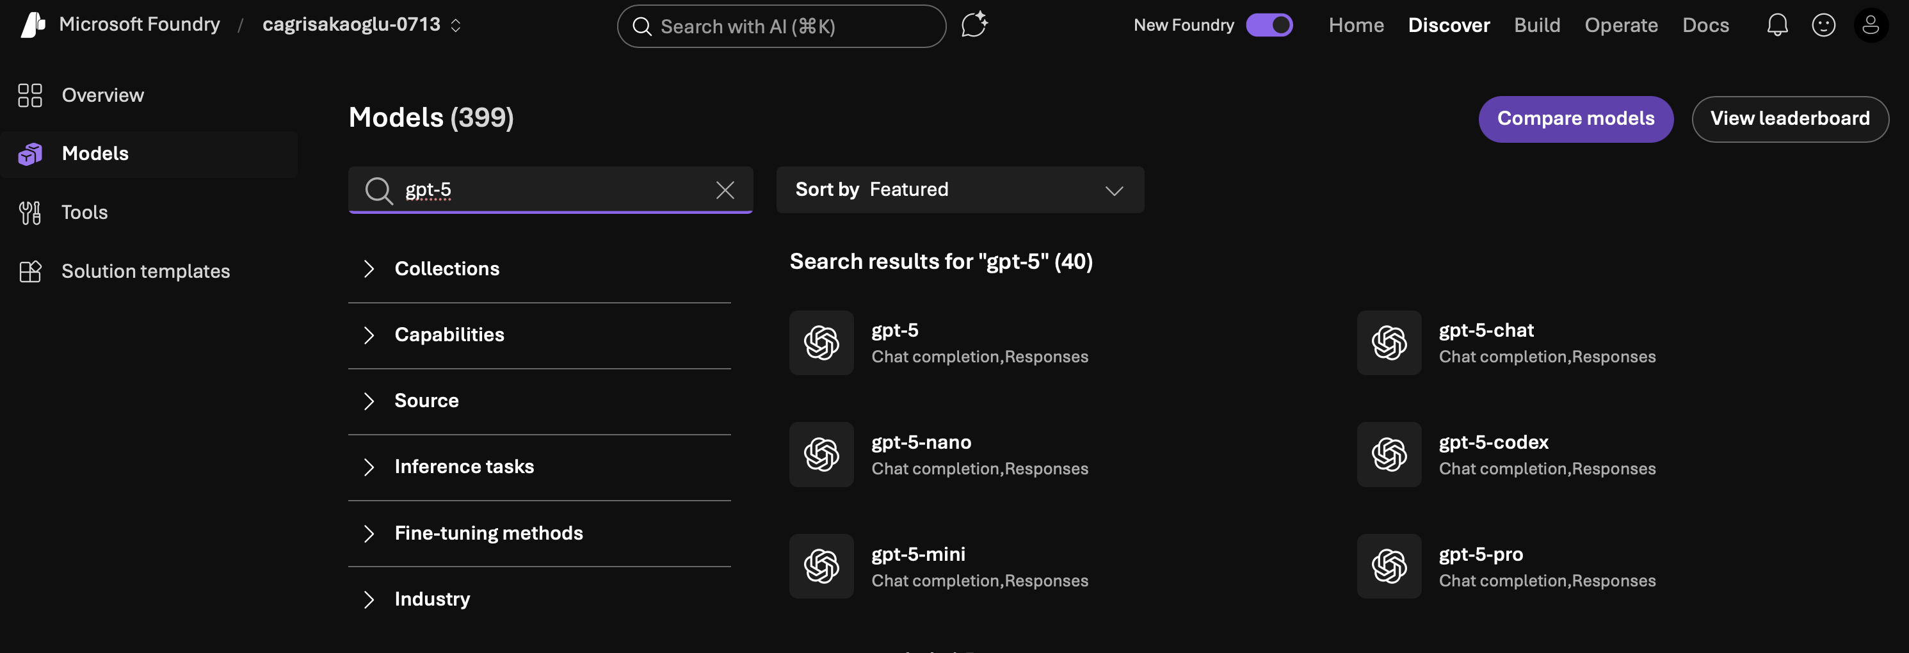Toggle the New Foundry switch off
The height and width of the screenshot is (653, 1909).
click(1271, 24)
